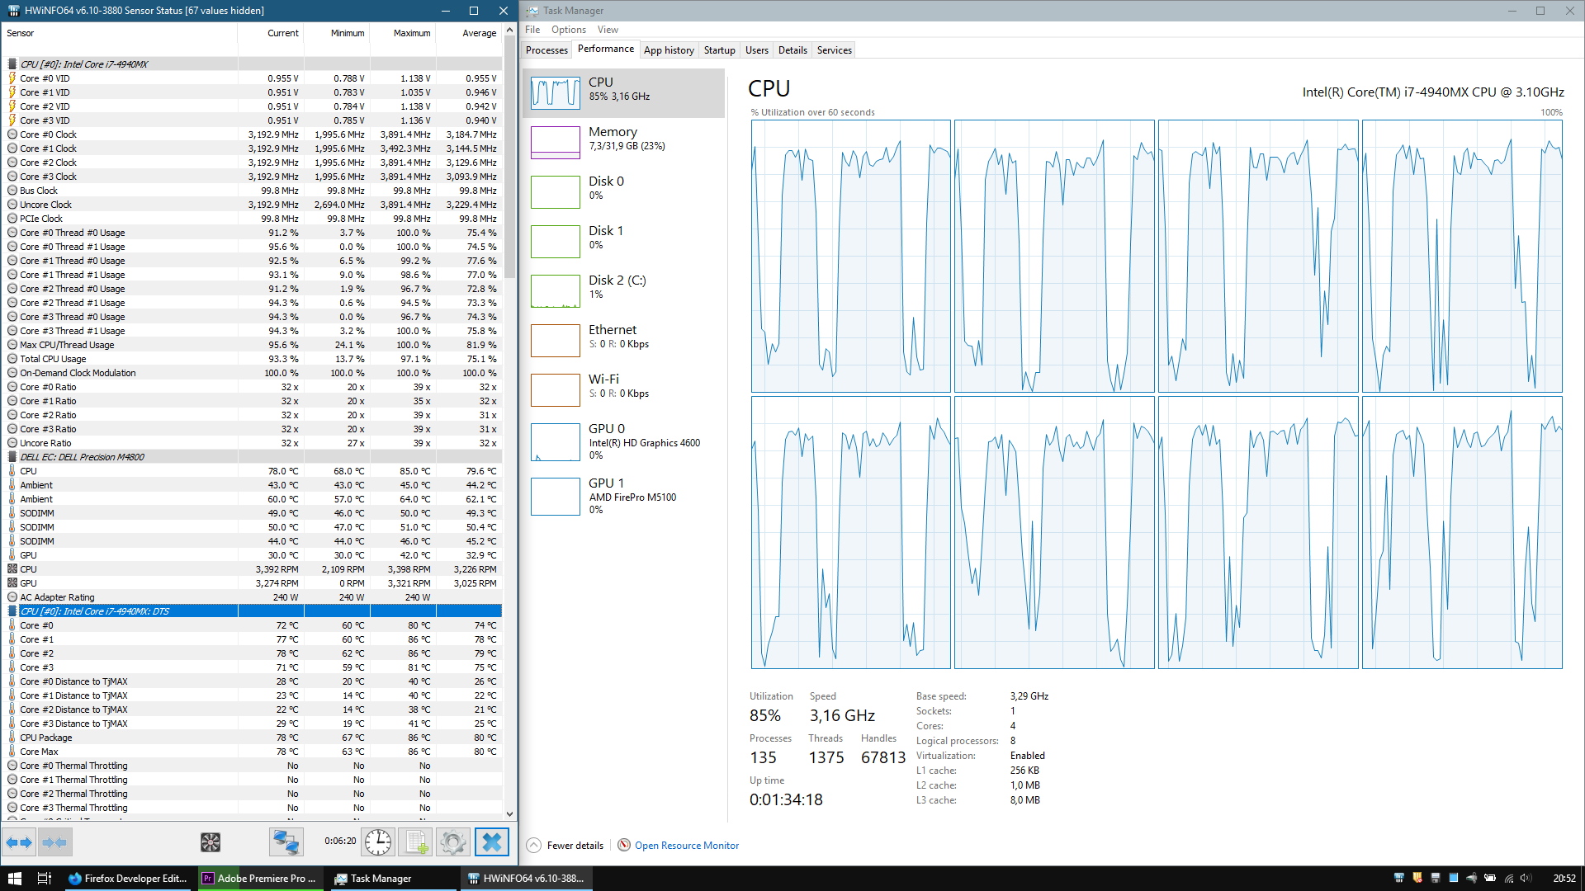Reset HWiNFO elapsed time clock icon
Viewport: 1585px width, 891px height.
pyautogui.click(x=378, y=842)
